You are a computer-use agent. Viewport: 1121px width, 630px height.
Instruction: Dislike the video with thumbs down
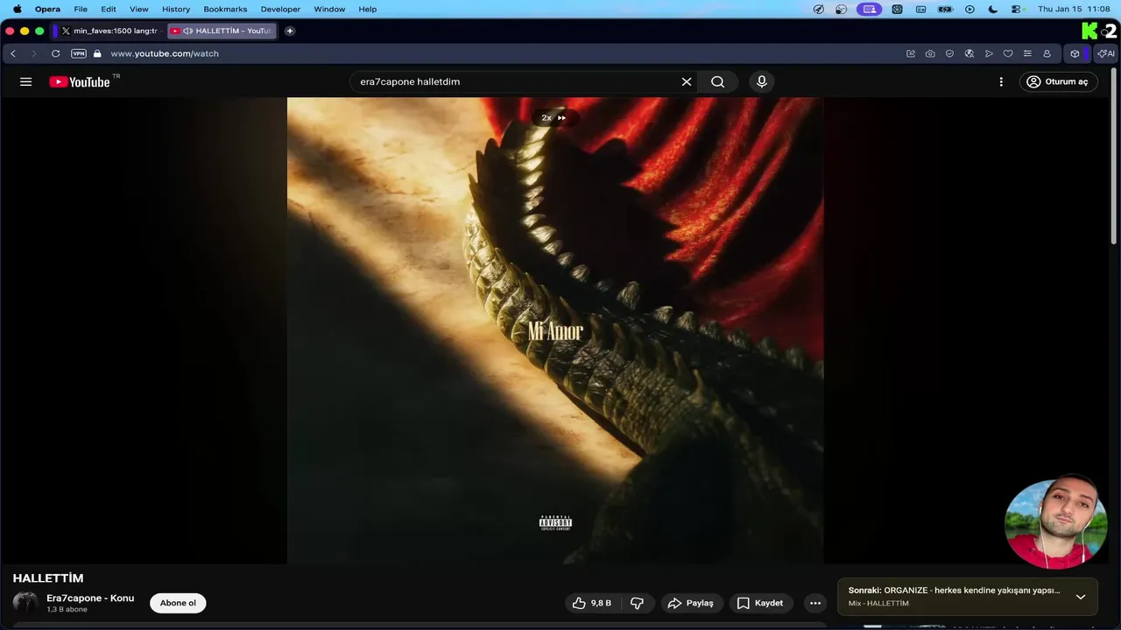638,603
